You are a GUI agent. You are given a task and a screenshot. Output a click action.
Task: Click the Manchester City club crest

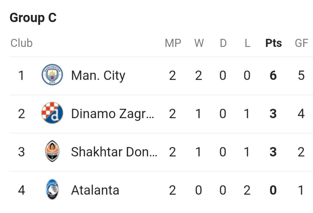click(52, 75)
